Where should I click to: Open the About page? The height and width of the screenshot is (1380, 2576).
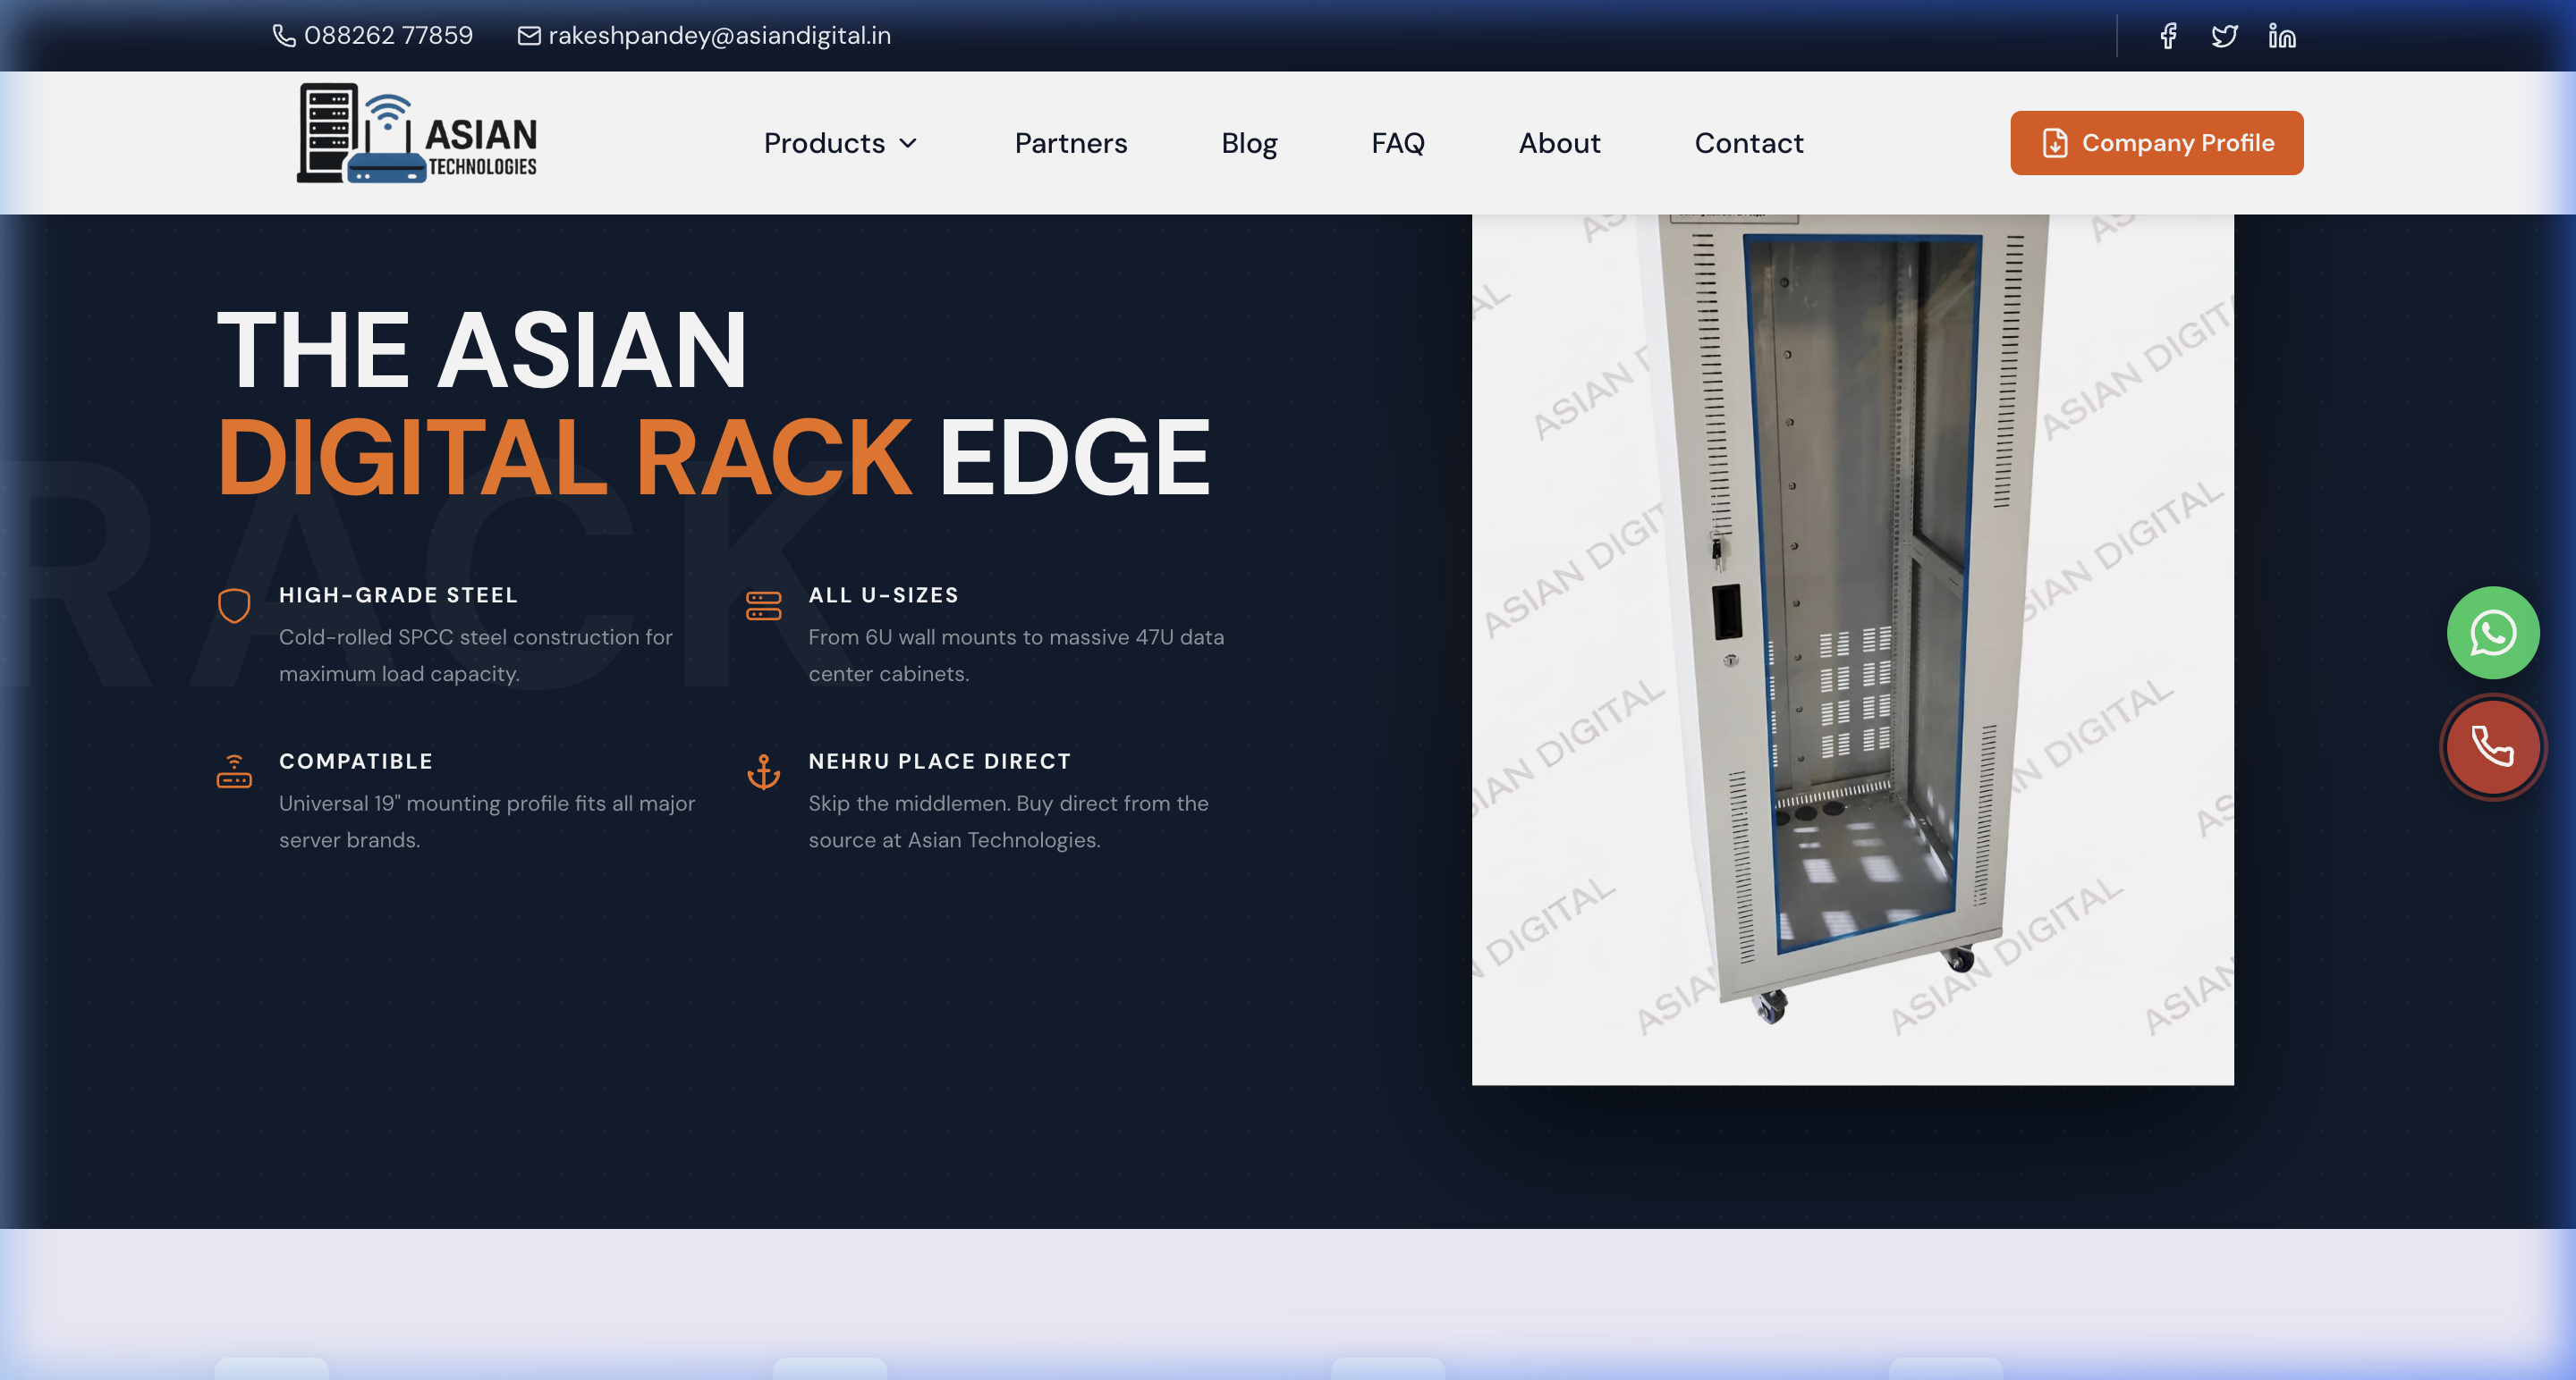pos(1559,143)
